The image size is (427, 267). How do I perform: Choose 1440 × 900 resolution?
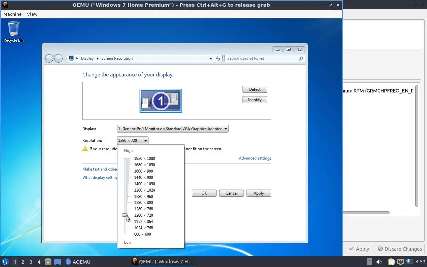143,178
